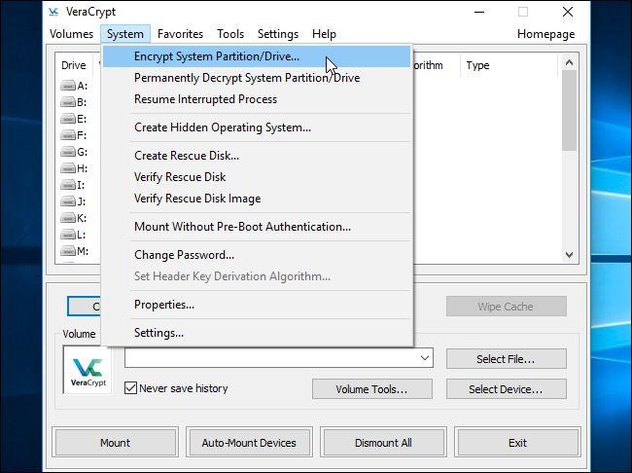Select Create Rescue Disk menu entry
632x473 pixels.
point(187,156)
